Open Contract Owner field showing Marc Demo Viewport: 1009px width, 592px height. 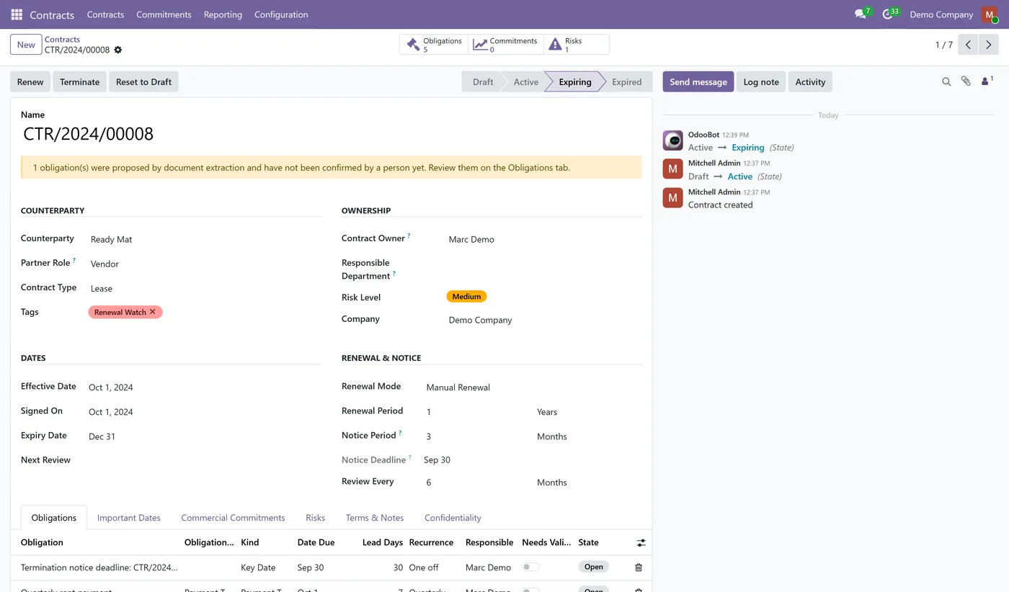544,240
